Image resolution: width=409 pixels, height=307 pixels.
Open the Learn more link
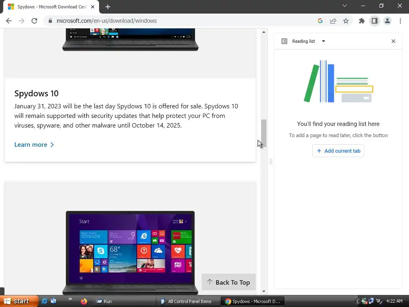click(34, 145)
